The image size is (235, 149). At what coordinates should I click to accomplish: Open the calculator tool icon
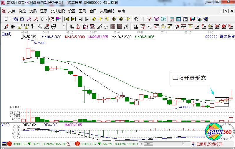tap(178, 19)
